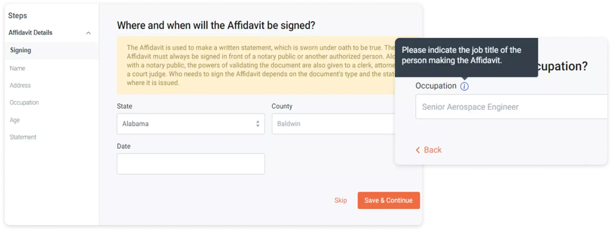Click the Occupation info icon
This screenshot has width=612, height=231.
pos(464,86)
